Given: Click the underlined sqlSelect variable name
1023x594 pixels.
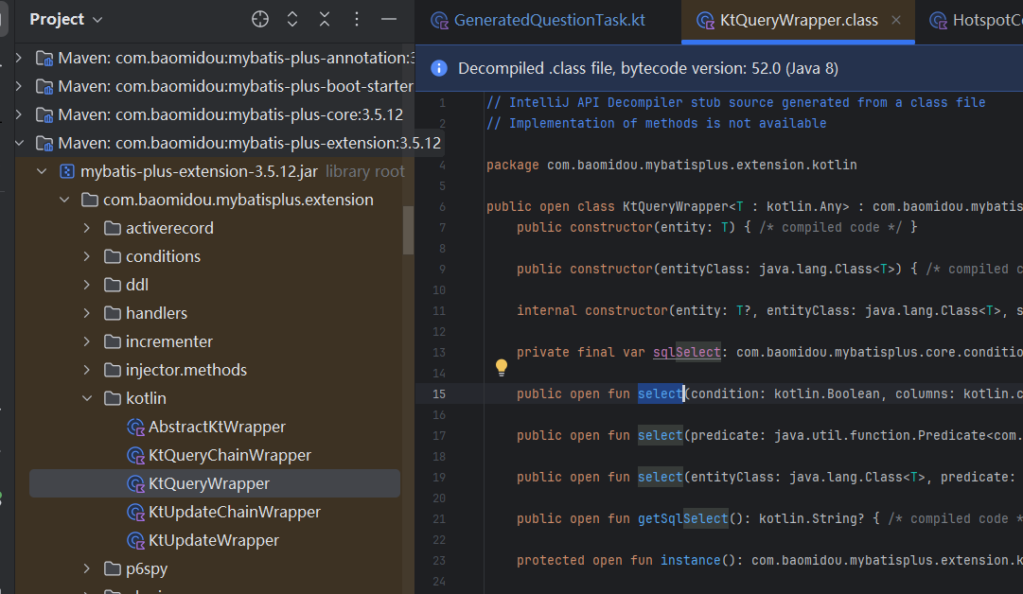Looking at the screenshot, I should point(687,352).
